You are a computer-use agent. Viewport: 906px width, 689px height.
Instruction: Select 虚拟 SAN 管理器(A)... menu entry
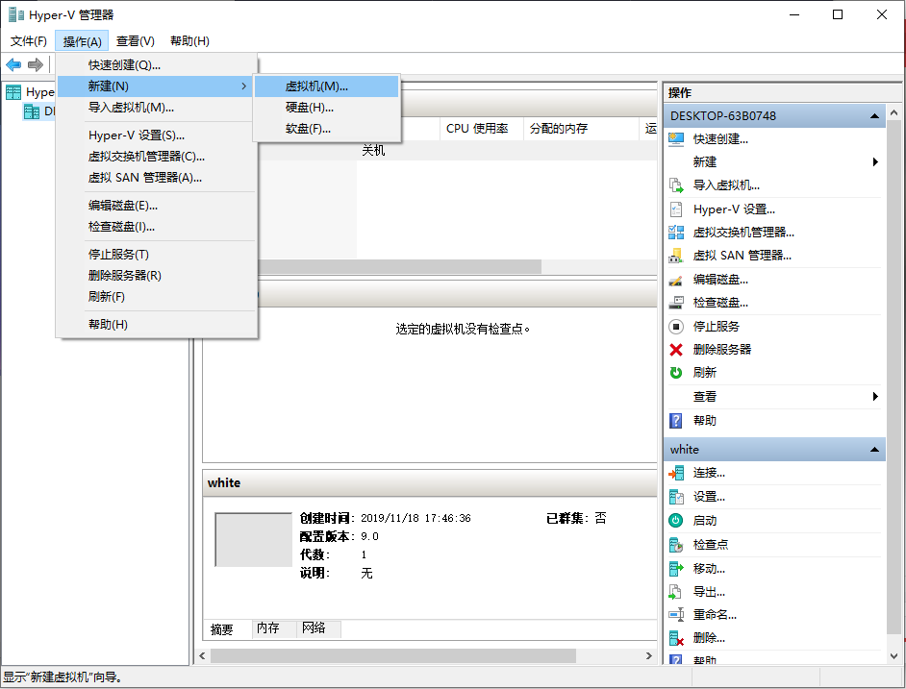coord(155,178)
